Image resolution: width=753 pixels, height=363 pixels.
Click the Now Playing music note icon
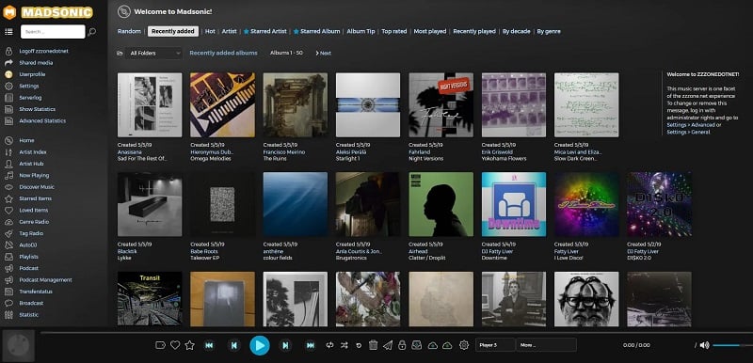click(x=8, y=176)
